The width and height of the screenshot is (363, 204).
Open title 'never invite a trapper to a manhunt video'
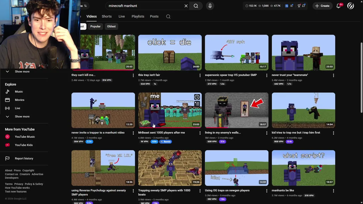point(98,133)
